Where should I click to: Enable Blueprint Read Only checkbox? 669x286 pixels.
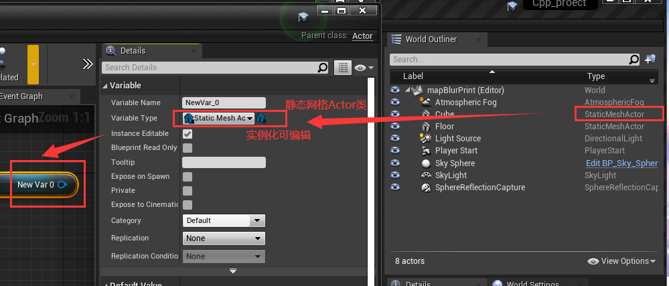point(188,148)
